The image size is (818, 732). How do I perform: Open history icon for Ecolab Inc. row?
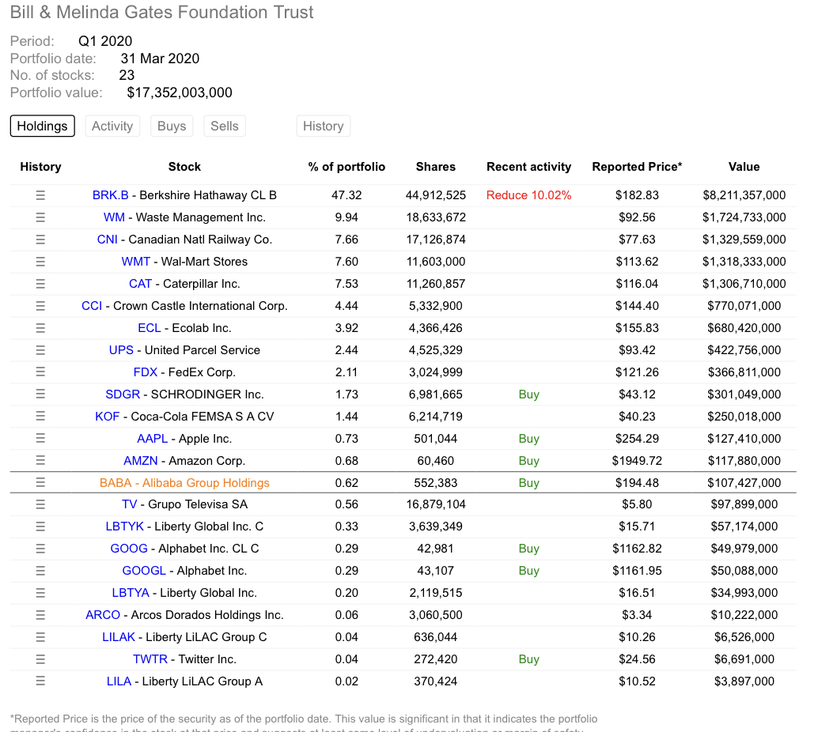click(x=40, y=328)
